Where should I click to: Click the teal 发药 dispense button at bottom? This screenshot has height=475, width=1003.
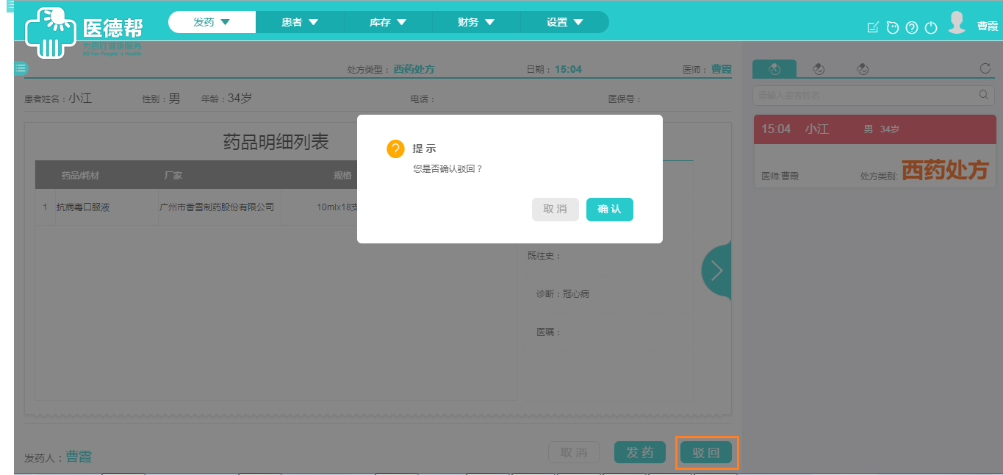pos(640,452)
